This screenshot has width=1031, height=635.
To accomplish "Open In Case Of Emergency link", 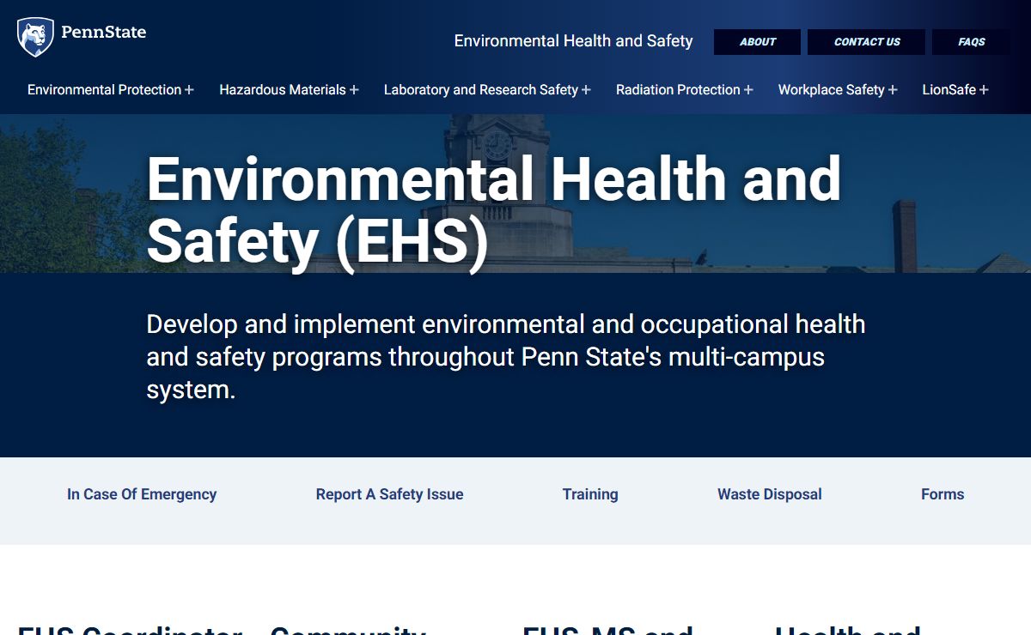I will pyautogui.click(x=142, y=494).
